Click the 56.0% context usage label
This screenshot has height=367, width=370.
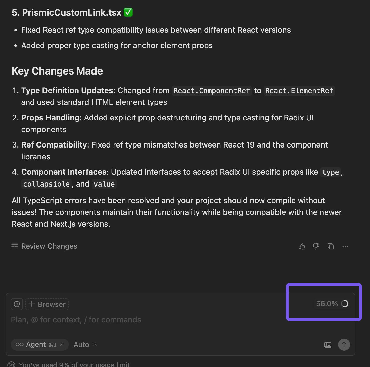(327, 304)
